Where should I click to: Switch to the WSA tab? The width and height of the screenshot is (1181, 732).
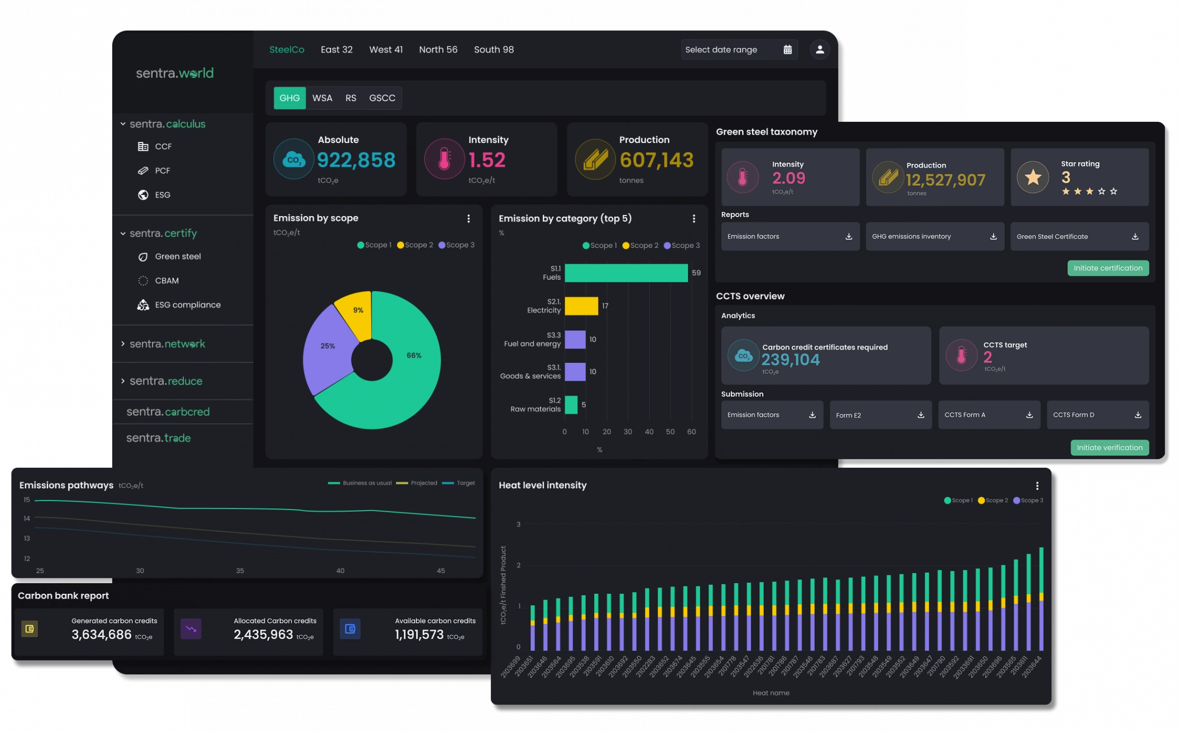click(322, 99)
